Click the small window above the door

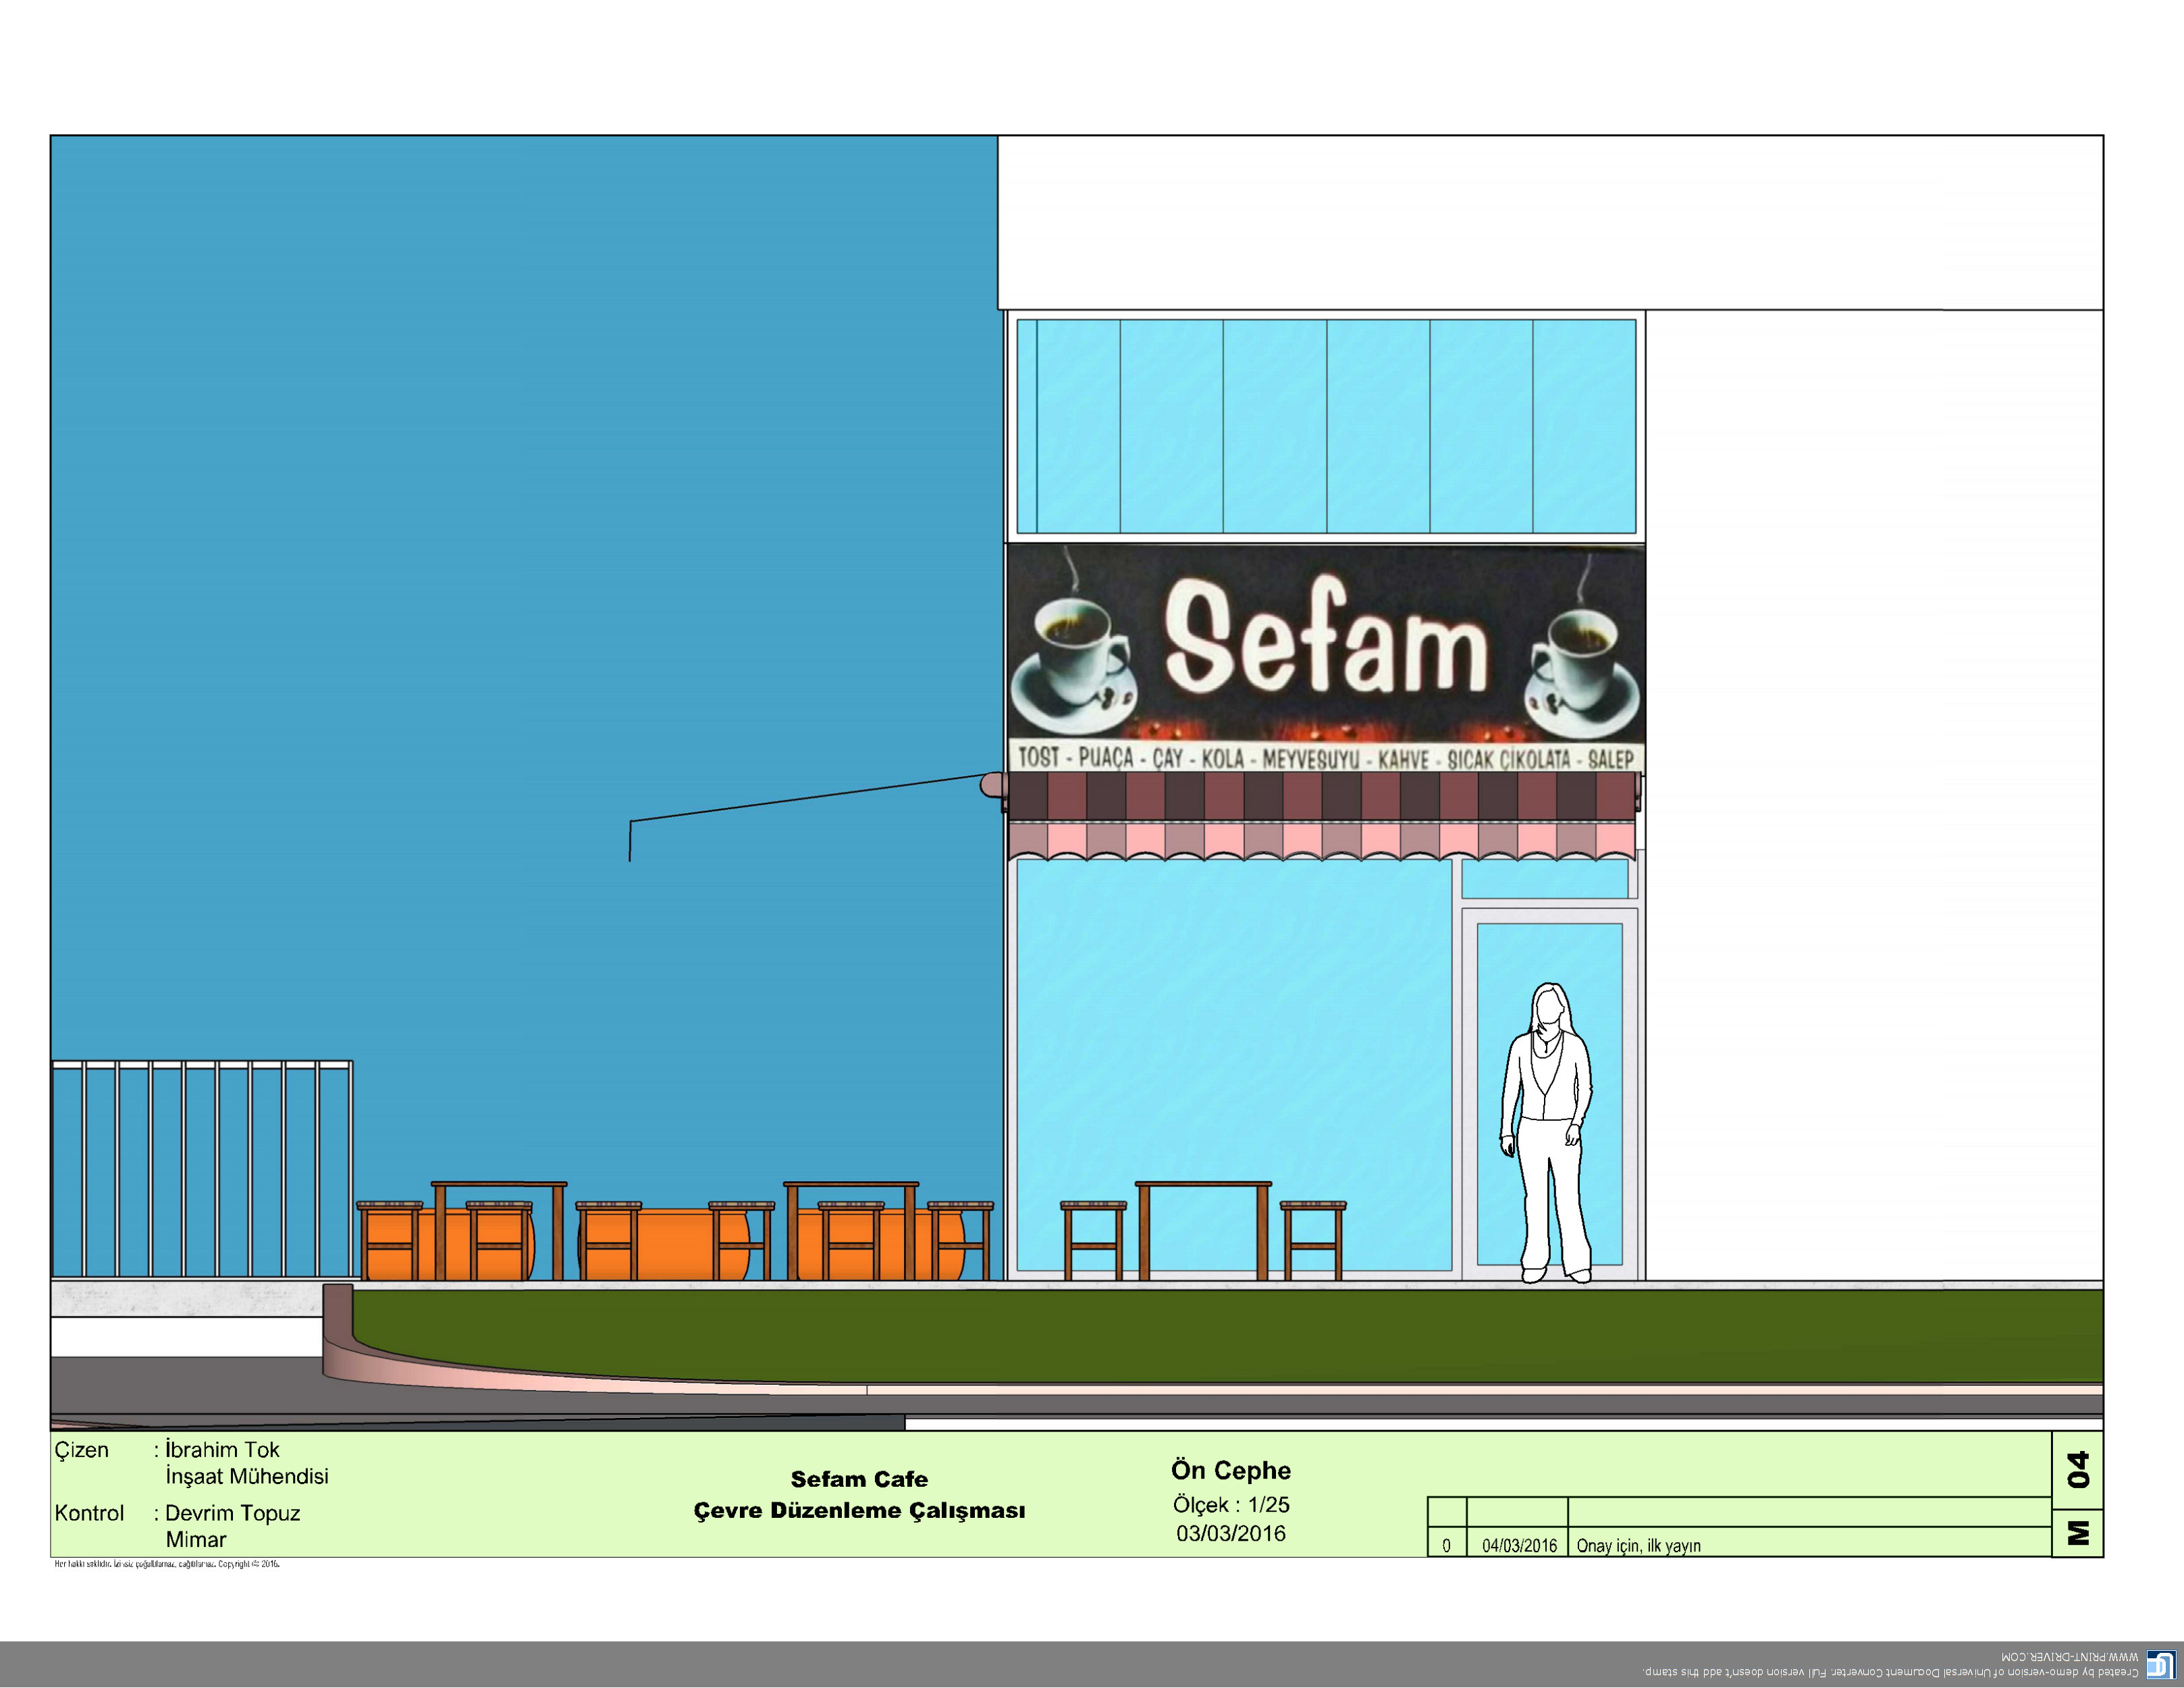click(1544, 878)
